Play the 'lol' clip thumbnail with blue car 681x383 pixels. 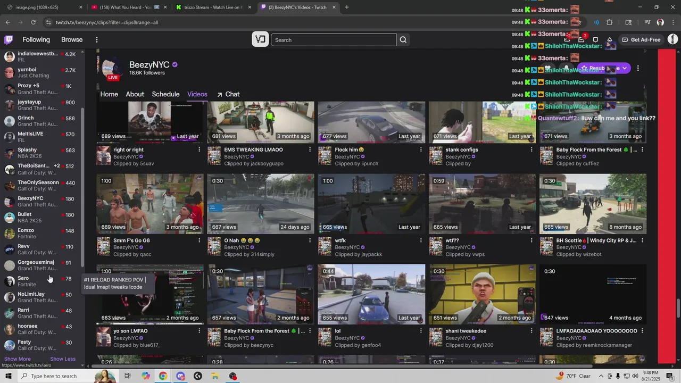371,294
